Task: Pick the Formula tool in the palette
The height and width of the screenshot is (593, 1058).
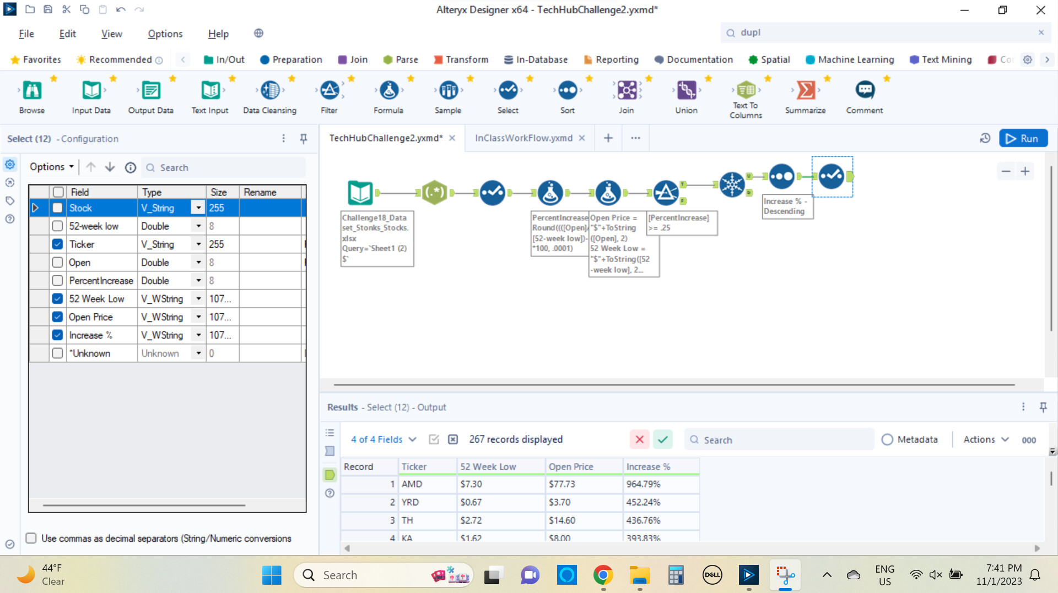Action: click(389, 90)
